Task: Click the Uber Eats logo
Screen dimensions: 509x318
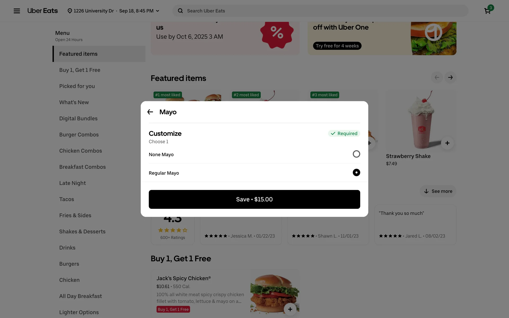Action: point(42,11)
